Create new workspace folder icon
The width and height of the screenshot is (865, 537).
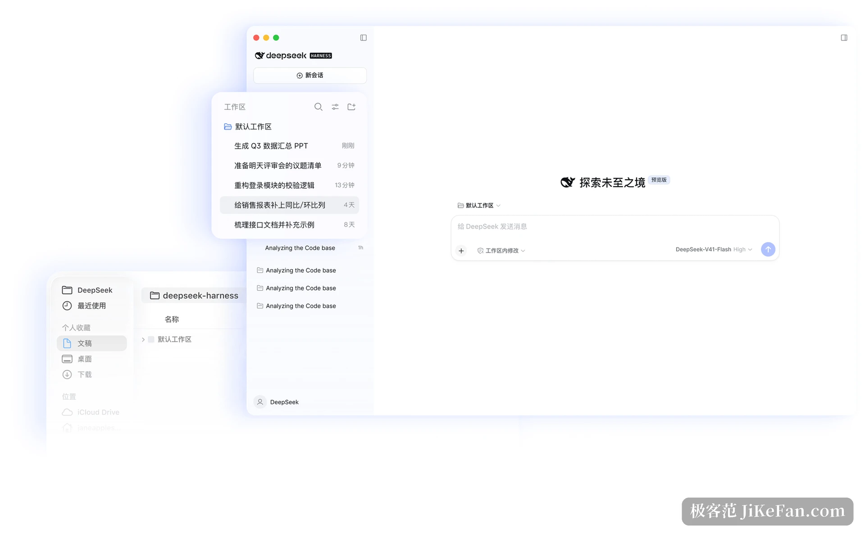(x=351, y=107)
